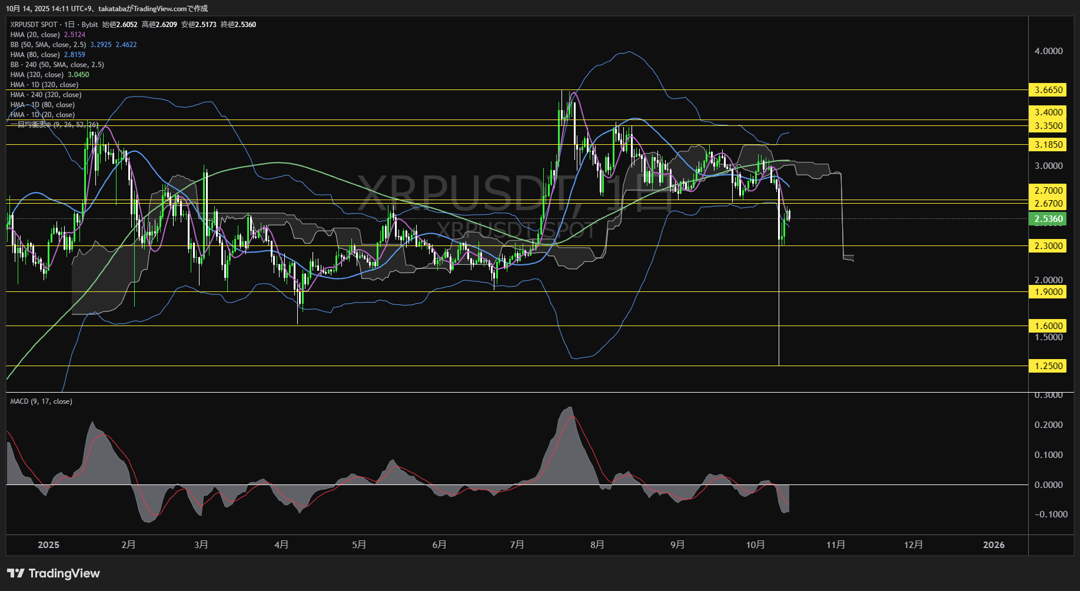Click the 0.0000 level on MACD scale
Screen dimensions: 1080x591
pos(1048,485)
